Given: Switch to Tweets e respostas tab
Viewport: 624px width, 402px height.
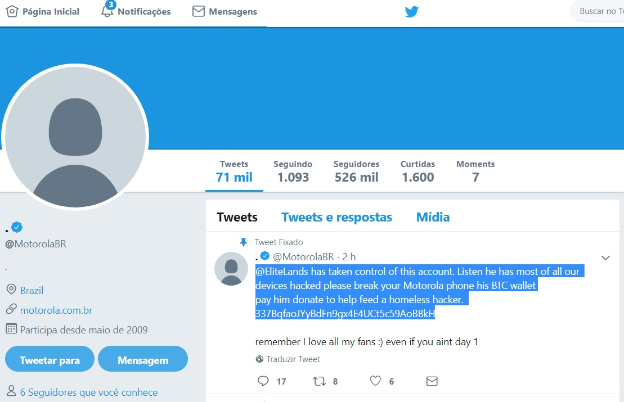Looking at the screenshot, I should tap(336, 217).
